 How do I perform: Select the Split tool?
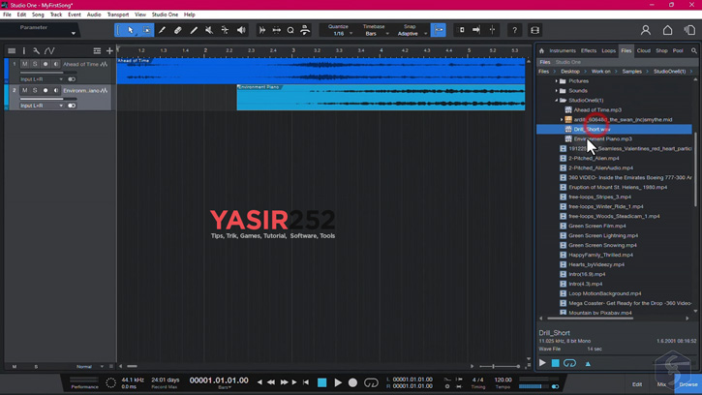(x=162, y=30)
